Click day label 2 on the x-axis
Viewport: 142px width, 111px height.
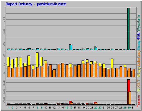(13, 108)
